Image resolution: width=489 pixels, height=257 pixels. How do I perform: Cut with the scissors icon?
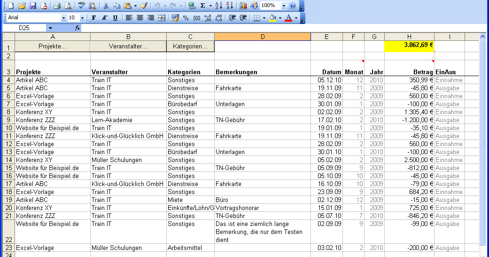tap(106, 6)
